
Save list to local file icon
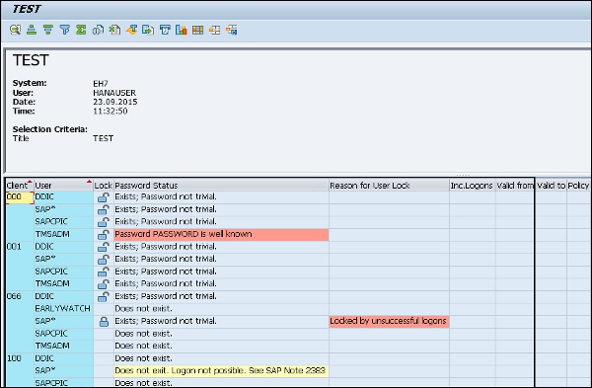tap(148, 30)
